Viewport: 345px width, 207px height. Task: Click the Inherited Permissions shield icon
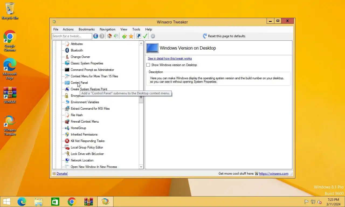click(x=67, y=134)
